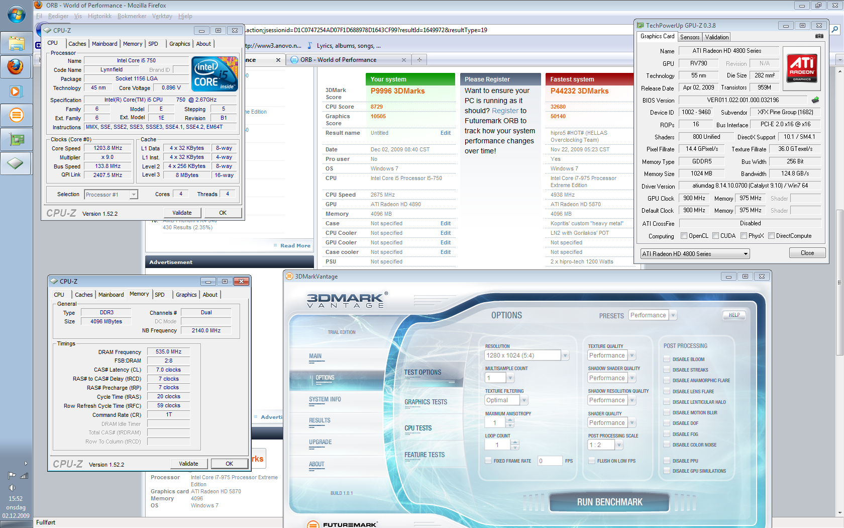Open Firefox Bokmerker menu
The image size is (844, 528).
tap(132, 16)
